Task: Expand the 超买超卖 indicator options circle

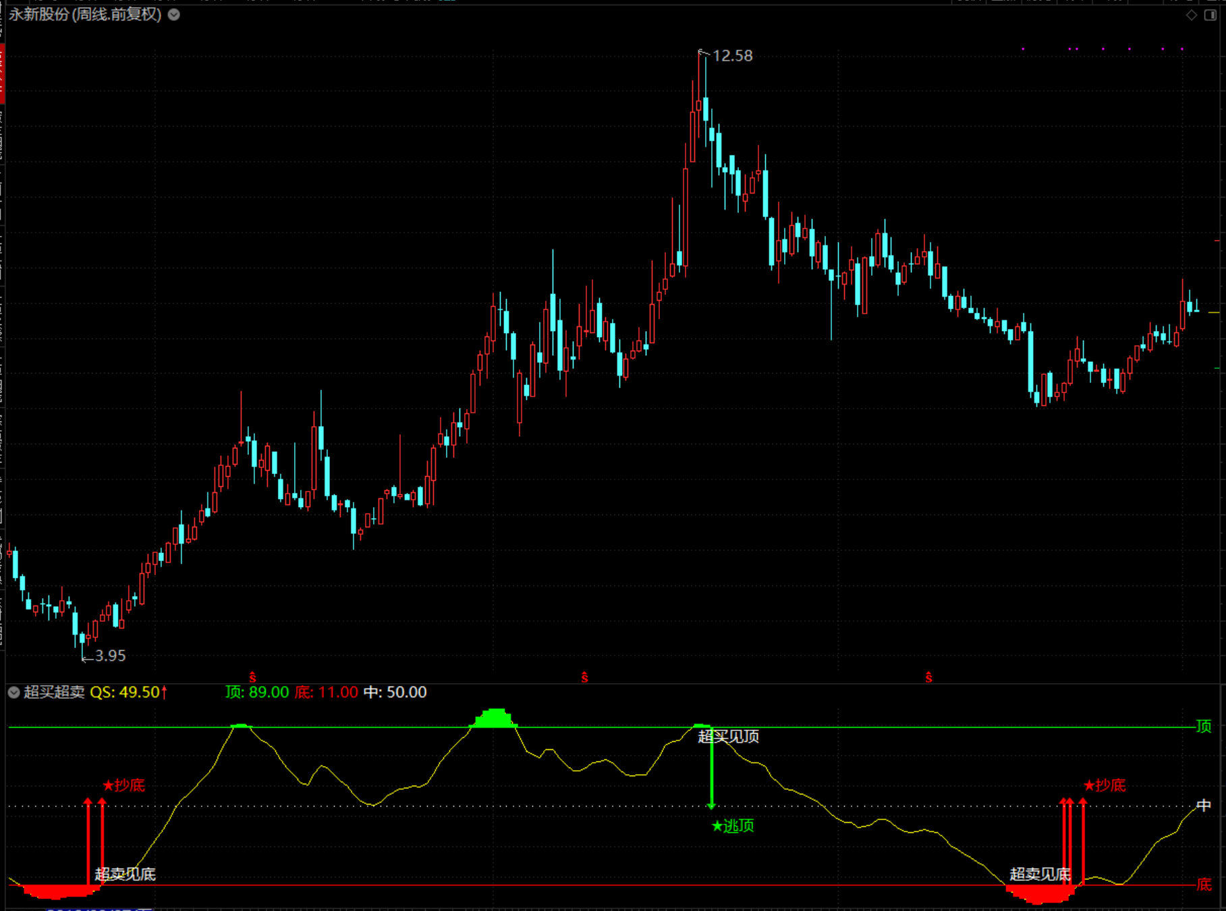Action: point(13,693)
